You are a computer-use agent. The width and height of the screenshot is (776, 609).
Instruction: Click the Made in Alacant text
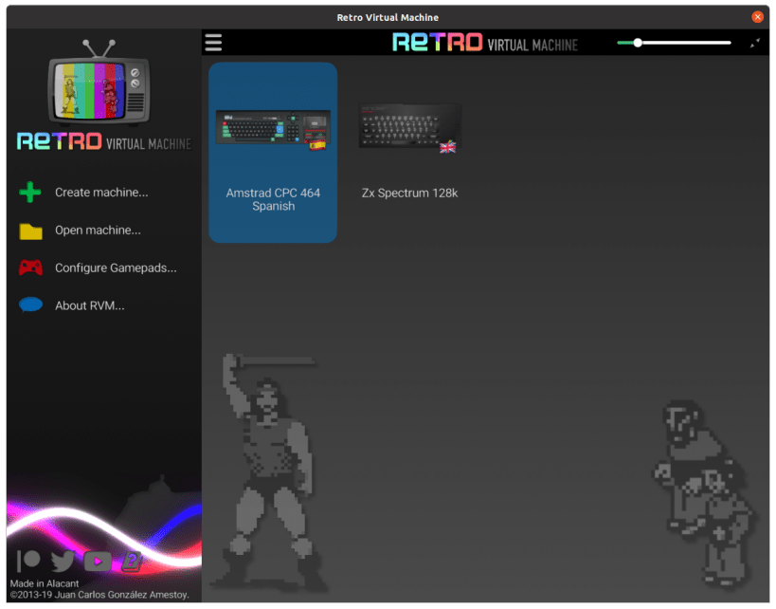pyautogui.click(x=45, y=583)
